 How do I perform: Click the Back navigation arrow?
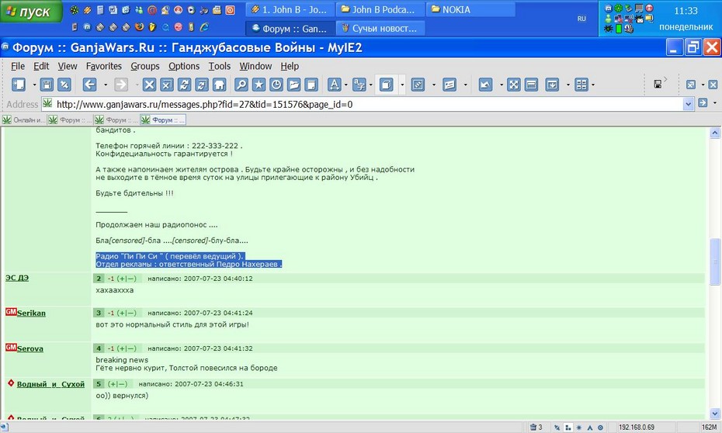pos(90,85)
